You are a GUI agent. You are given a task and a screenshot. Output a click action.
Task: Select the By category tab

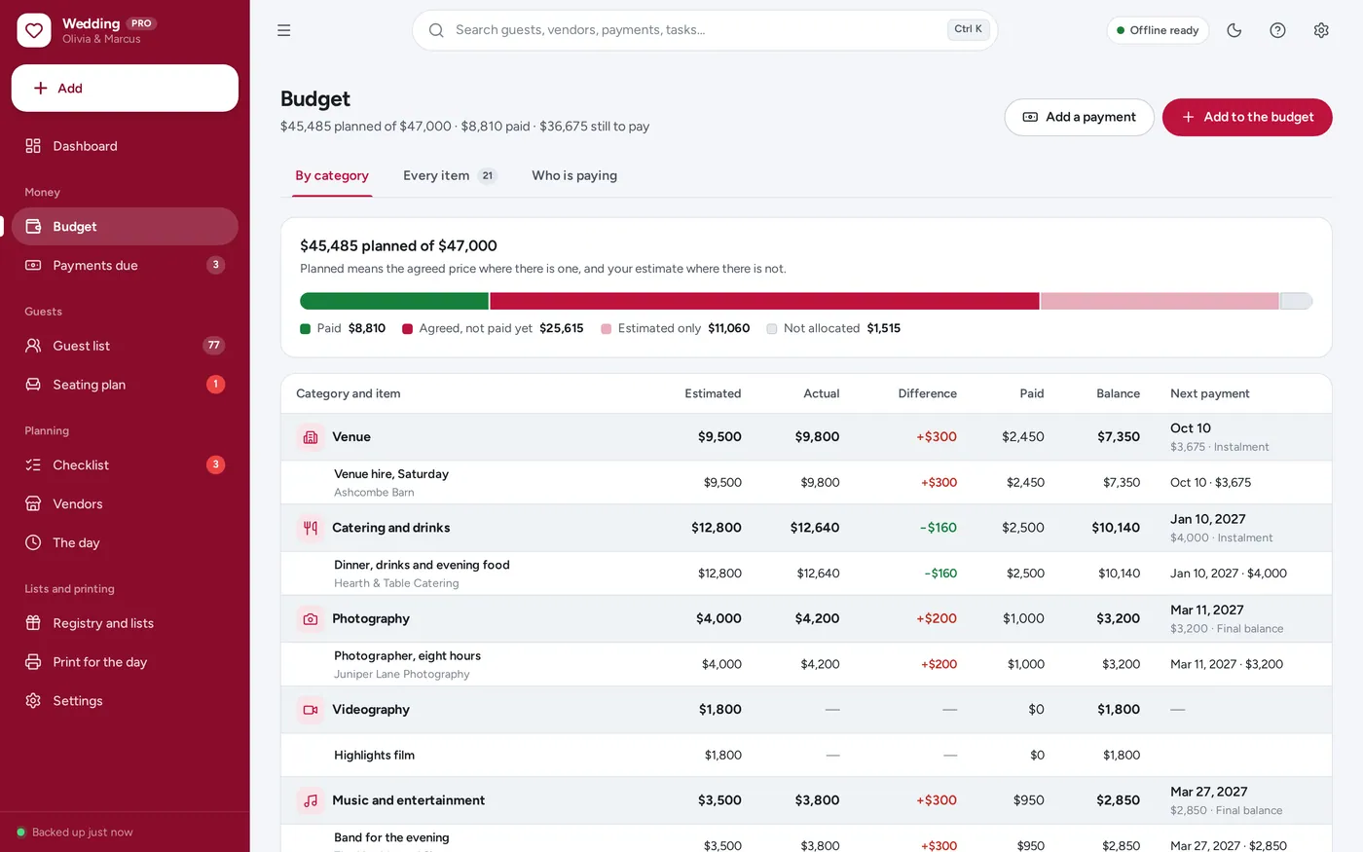pyautogui.click(x=332, y=176)
